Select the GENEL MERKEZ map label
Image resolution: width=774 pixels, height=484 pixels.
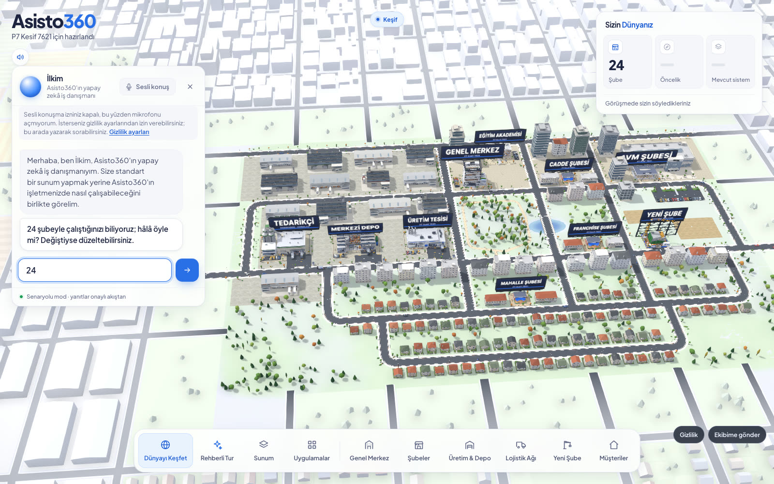[x=472, y=151]
